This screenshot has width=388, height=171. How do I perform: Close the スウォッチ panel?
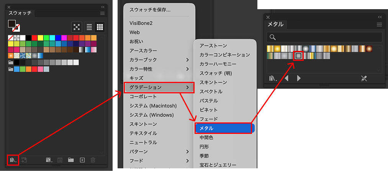[x=9, y=7]
